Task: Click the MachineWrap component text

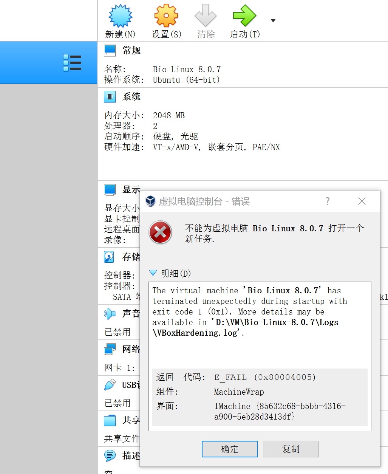Action: [x=239, y=392]
